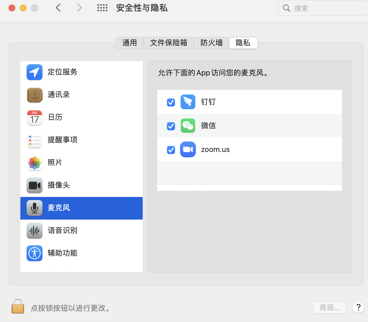Show all preferences via grid icon
Image resolution: width=368 pixels, height=322 pixels.
(102, 8)
